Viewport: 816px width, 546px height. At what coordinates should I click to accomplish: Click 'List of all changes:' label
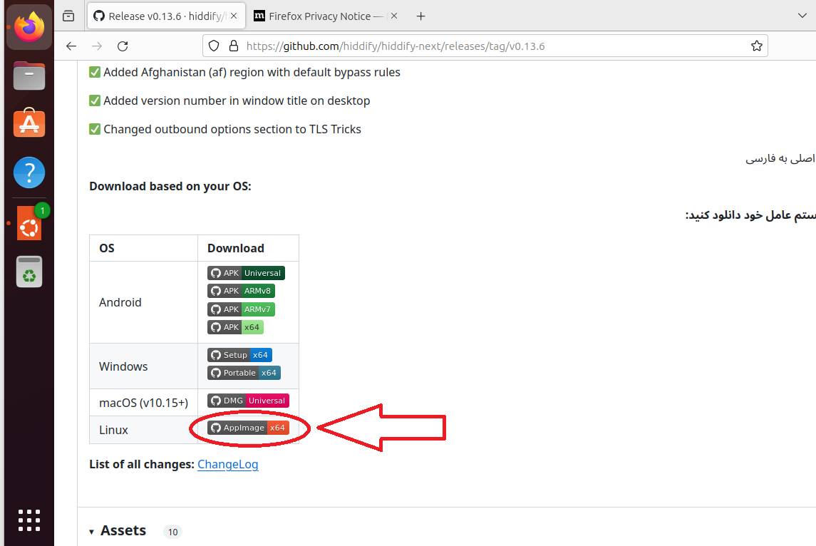pyautogui.click(x=142, y=464)
